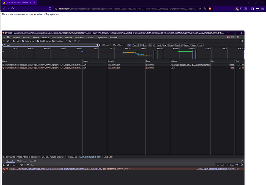Select the All request type filter
Viewport: 266px width, 185px height.
(x=129, y=45)
